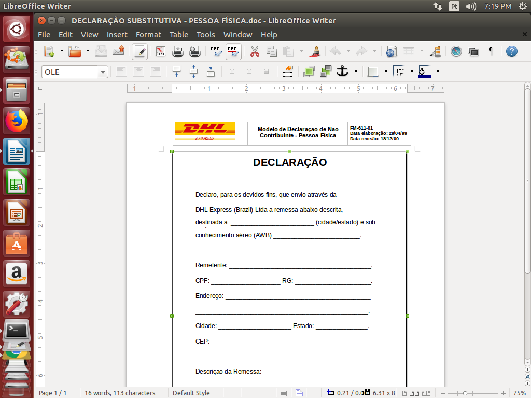Click the Anchor icon
531x398 pixels.
(342, 72)
